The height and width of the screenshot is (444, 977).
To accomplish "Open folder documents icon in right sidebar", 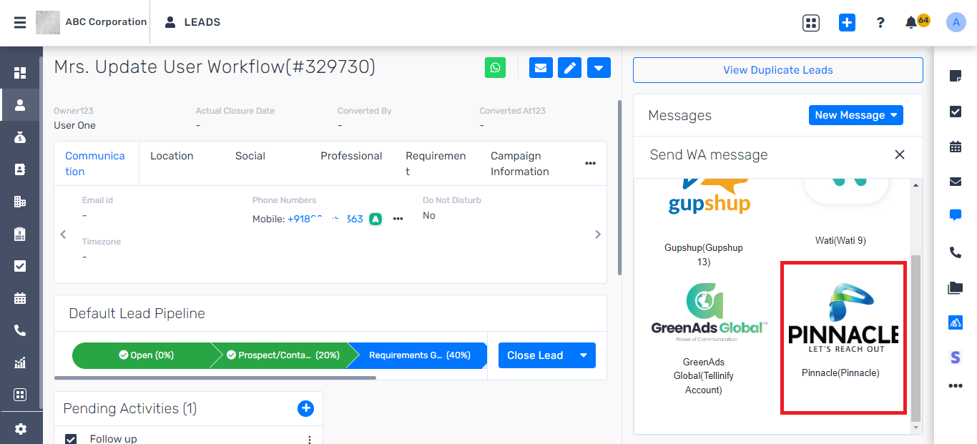I will 956,288.
